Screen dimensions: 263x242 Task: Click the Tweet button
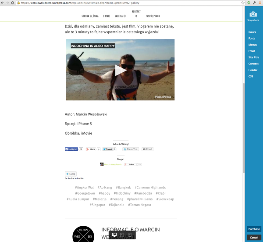pos(107,149)
